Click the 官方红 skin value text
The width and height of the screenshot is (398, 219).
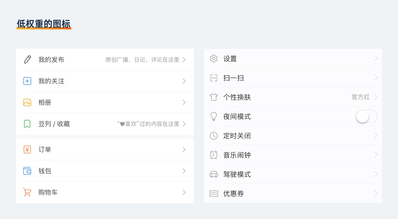361,97
